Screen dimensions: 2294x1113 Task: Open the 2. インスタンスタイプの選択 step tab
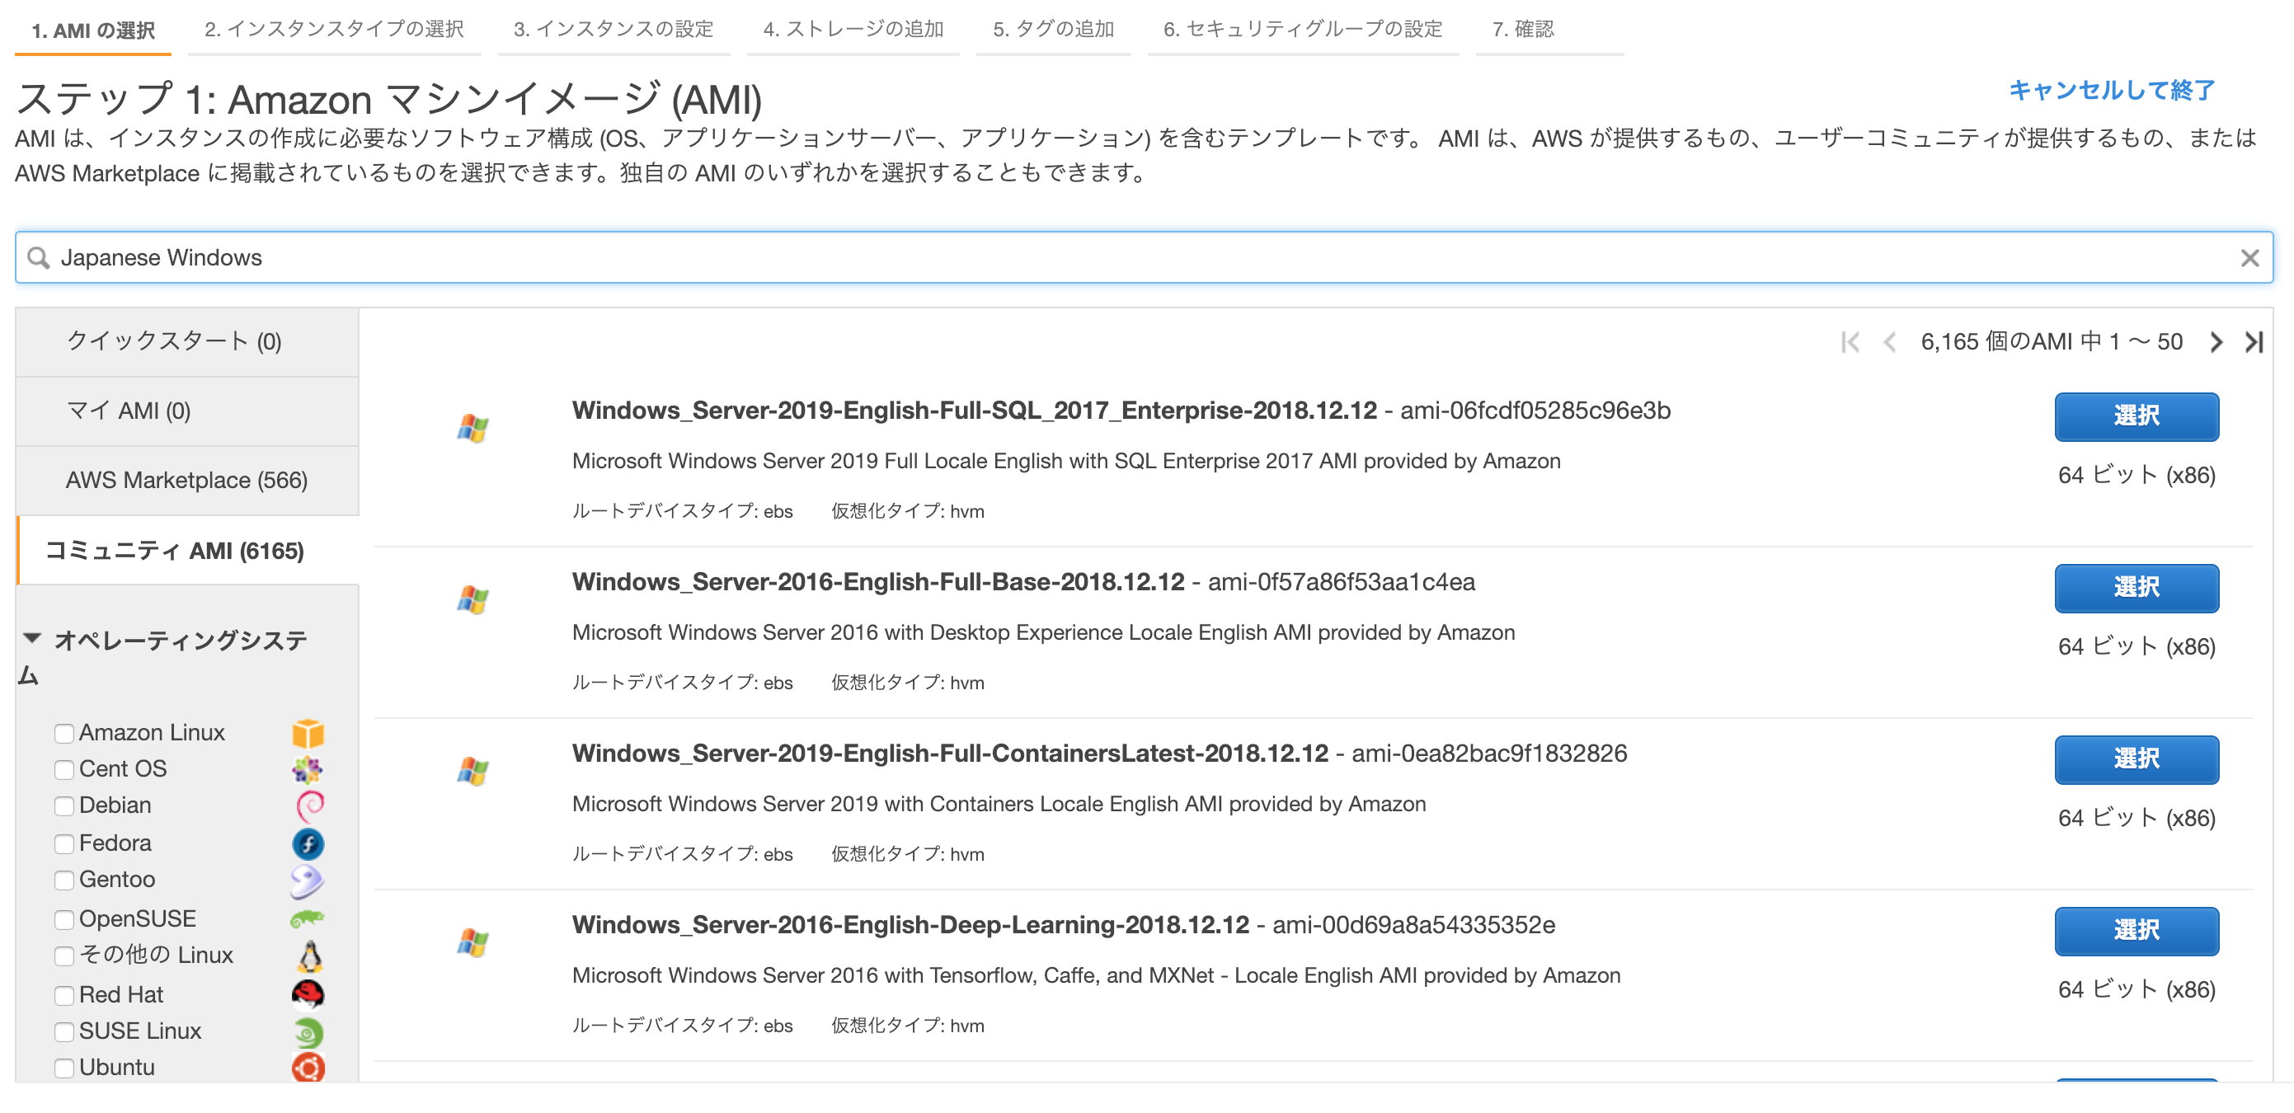tap(334, 30)
